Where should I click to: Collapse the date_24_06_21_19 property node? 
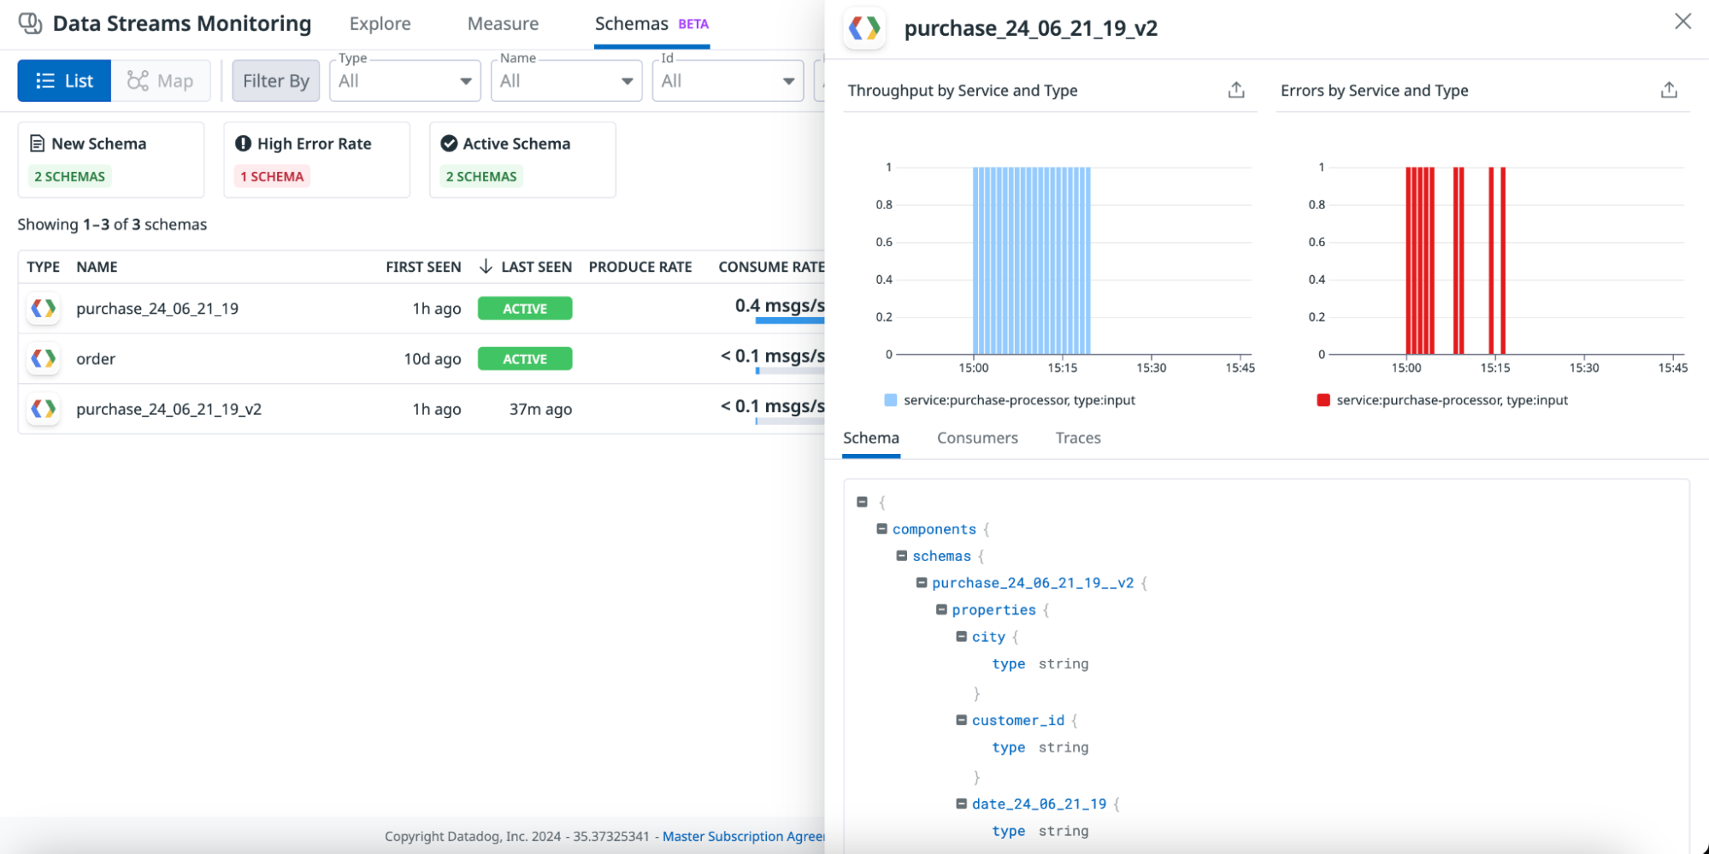[961, 804]
